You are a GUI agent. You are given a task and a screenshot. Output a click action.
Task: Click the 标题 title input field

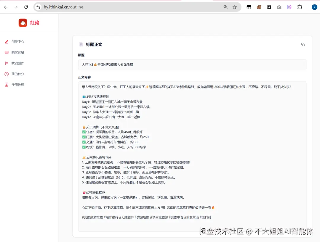coord(192,64)
